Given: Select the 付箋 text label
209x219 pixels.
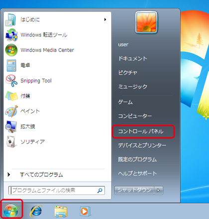Looking at the screenshot, I should [25, 96].
